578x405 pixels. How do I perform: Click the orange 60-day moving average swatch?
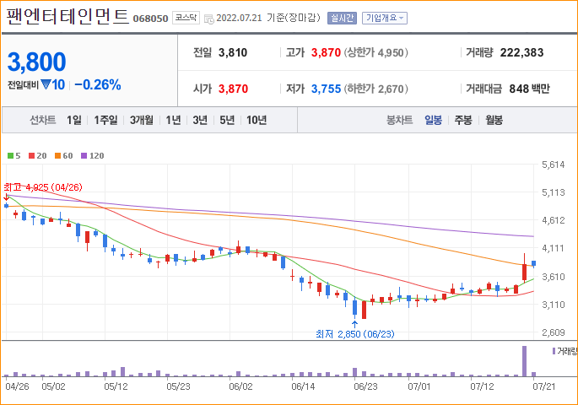58,156
